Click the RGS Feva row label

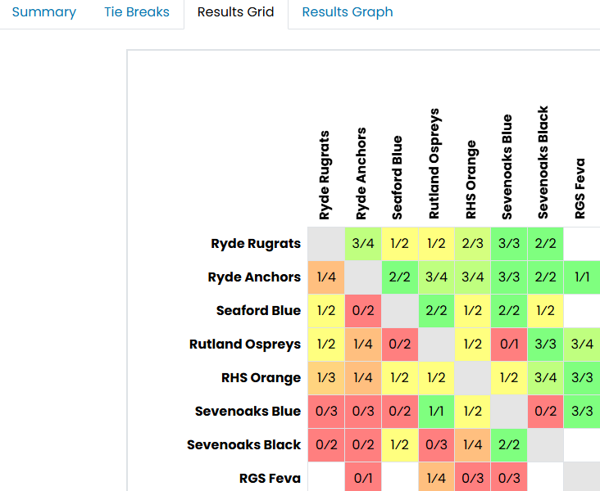click(x=270, y=478)
